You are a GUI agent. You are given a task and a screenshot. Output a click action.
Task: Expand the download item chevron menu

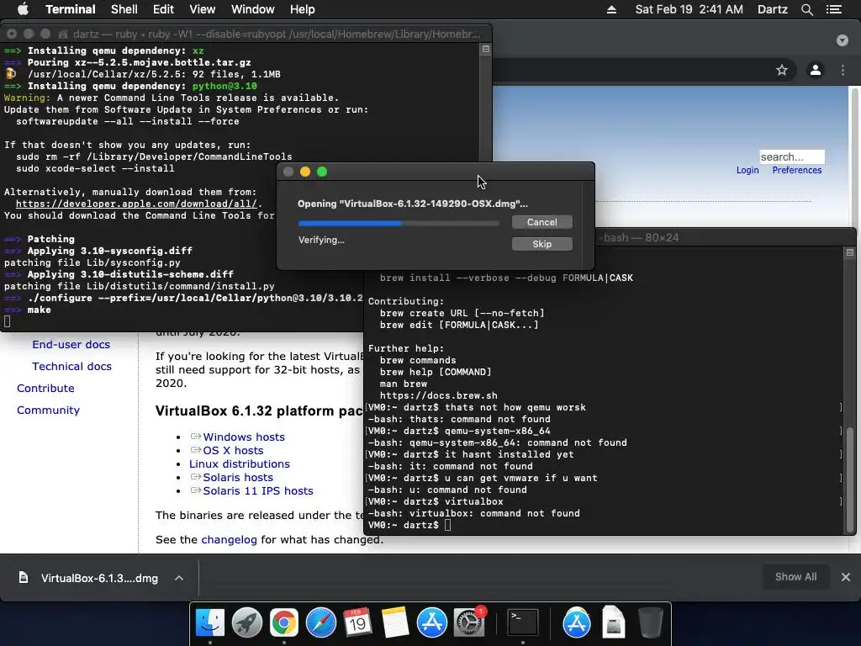[179, 578]
